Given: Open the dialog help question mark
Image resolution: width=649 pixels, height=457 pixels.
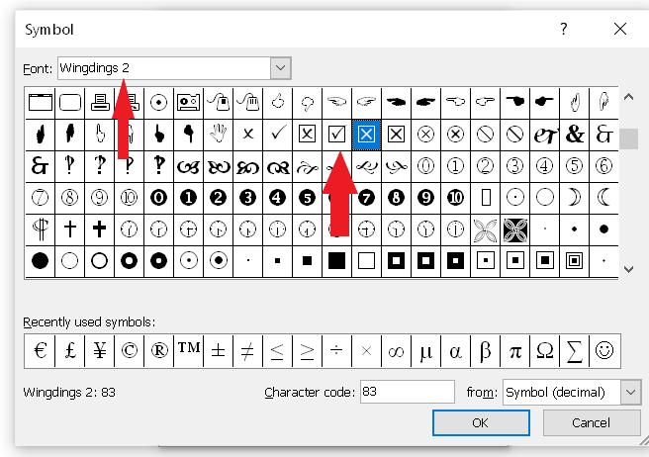Looking at the screenshot, I should point(563,29).
